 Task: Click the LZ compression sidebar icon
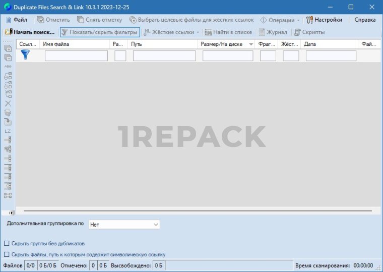click(8, 131)
